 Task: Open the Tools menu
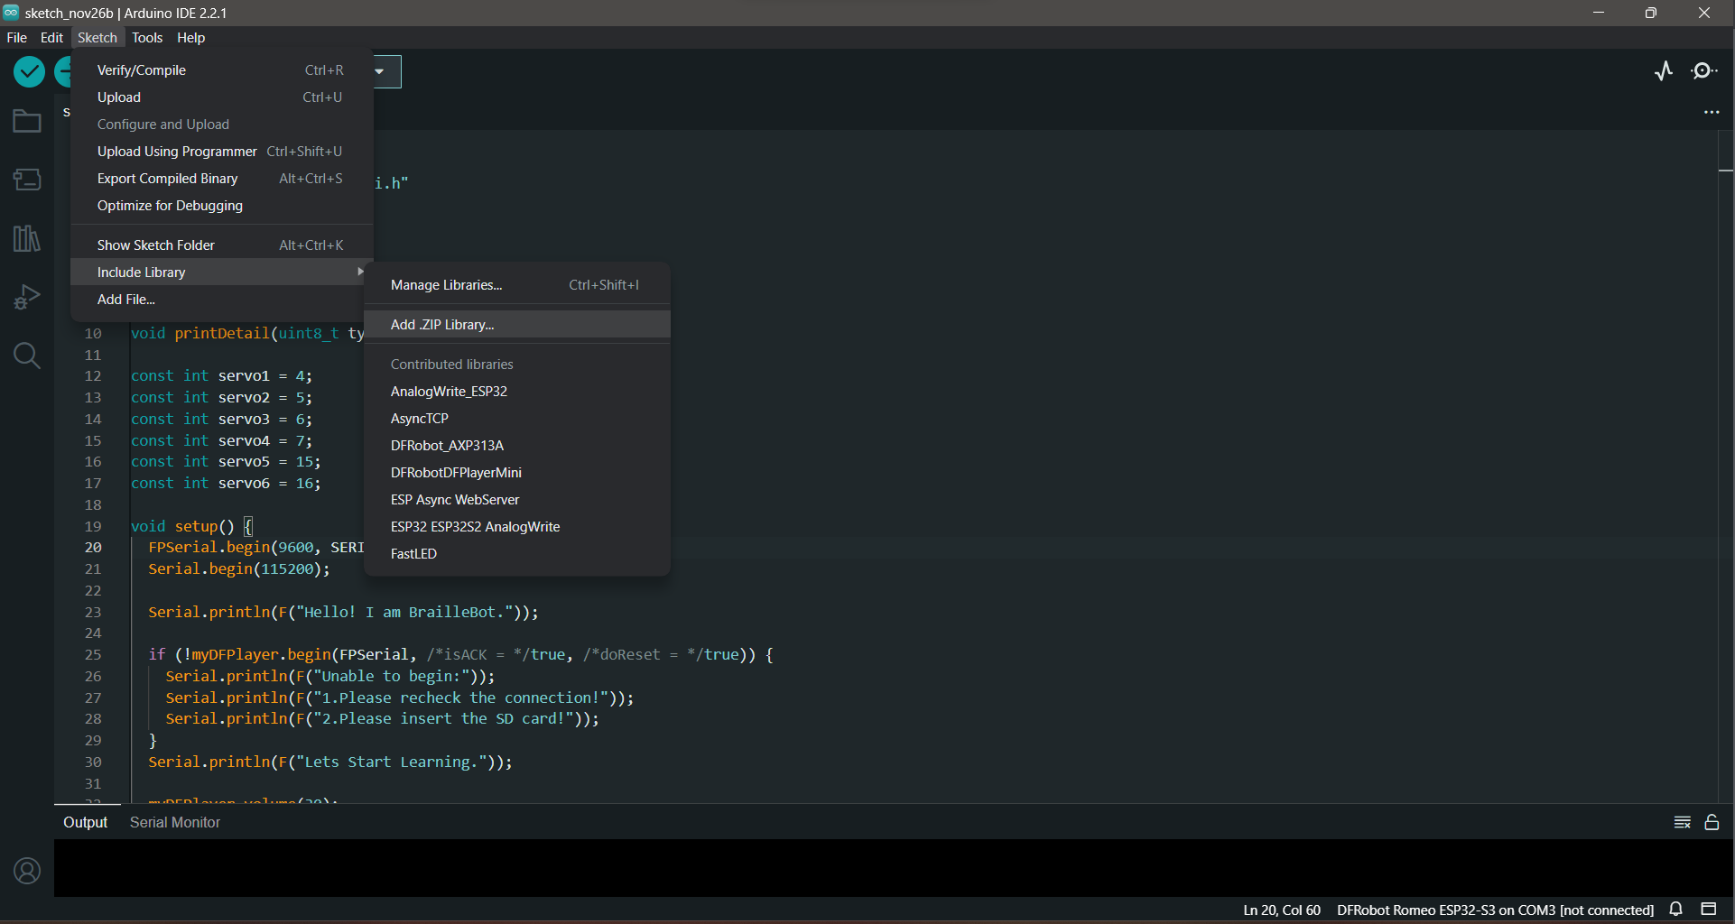(x=147, y=38)
